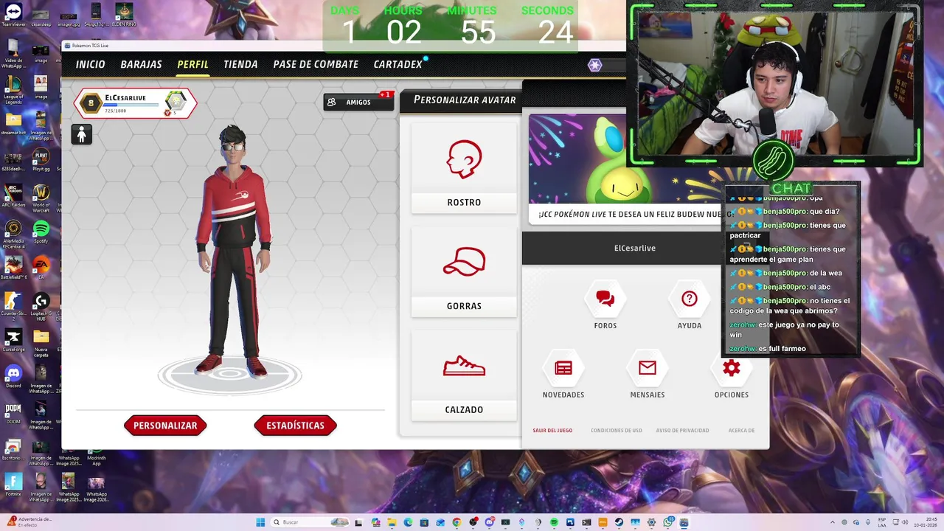This screenshot has width=944, height=531.
Task: Click SALIR DEL JUEGO link
Action: point(552,431)
